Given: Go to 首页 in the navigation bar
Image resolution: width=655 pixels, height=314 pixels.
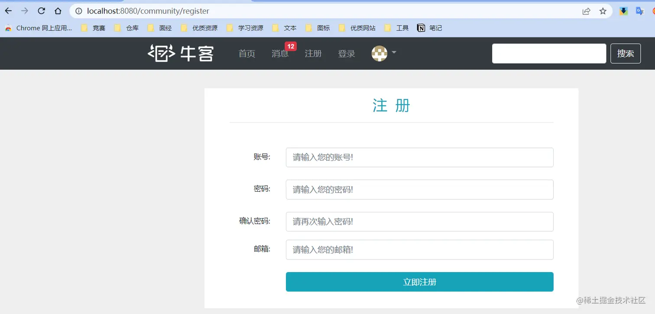Looking at the screenshot, I should click(247, 54).
